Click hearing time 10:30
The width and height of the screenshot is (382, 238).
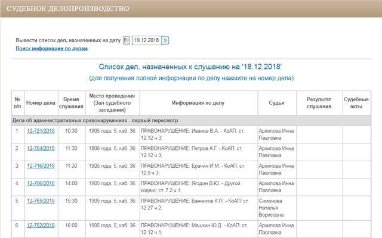pyautogui.click(x=71, y=131)
